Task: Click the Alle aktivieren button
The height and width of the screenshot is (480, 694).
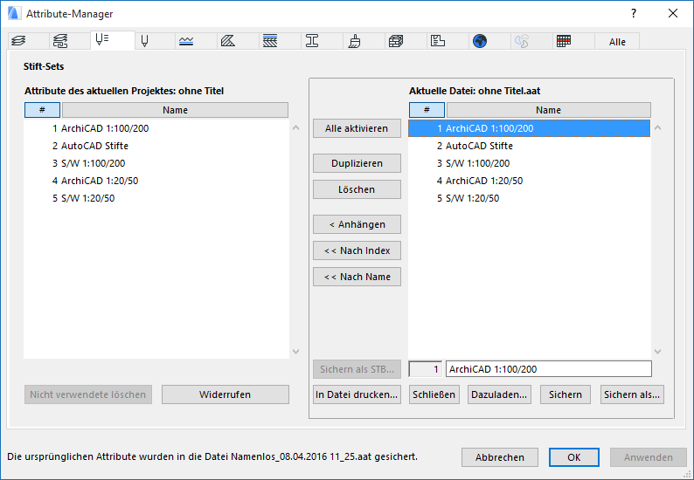Action: (357, 128)
